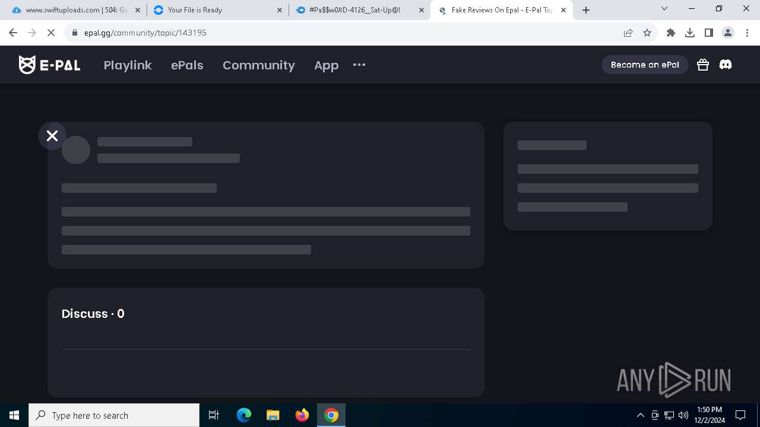Close the Fake Reviews On Epal tab

pyautogui.click(x=563, y=10)
